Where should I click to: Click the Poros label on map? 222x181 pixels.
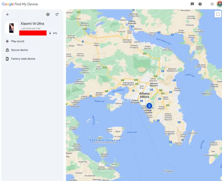[x=114, y=165]
